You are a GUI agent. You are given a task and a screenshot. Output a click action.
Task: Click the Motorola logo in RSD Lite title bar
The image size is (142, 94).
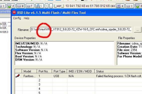click(14, 13)
